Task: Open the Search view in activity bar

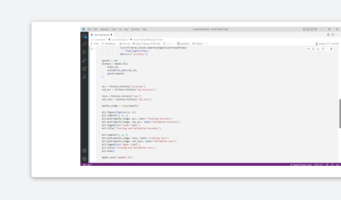Action: click(x=84, y=44)
